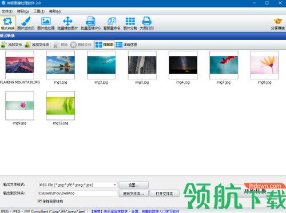Switch to 缩略图 thumbnail view
Screen dimensions: 286x213
pos(105,45)
